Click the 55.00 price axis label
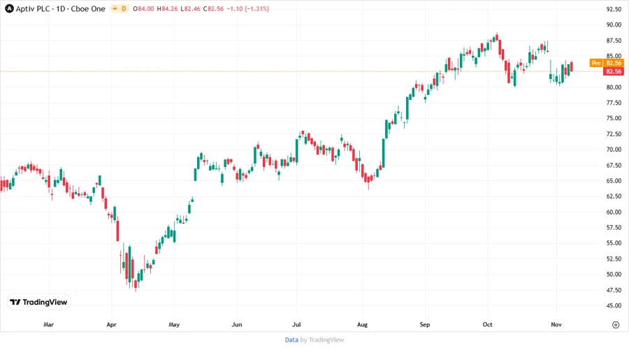The height and width of the screenshot is (348, 629). 614,243
